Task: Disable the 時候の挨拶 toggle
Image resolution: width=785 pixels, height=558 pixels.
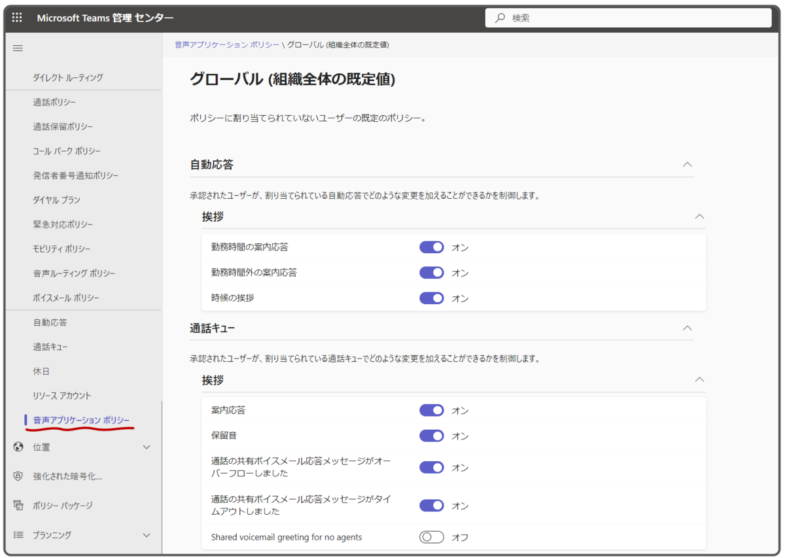Action: (432, 298)
